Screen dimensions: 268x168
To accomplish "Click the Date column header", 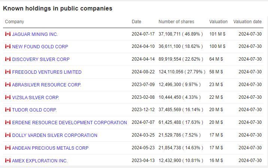I will click(x=136, y=22).
